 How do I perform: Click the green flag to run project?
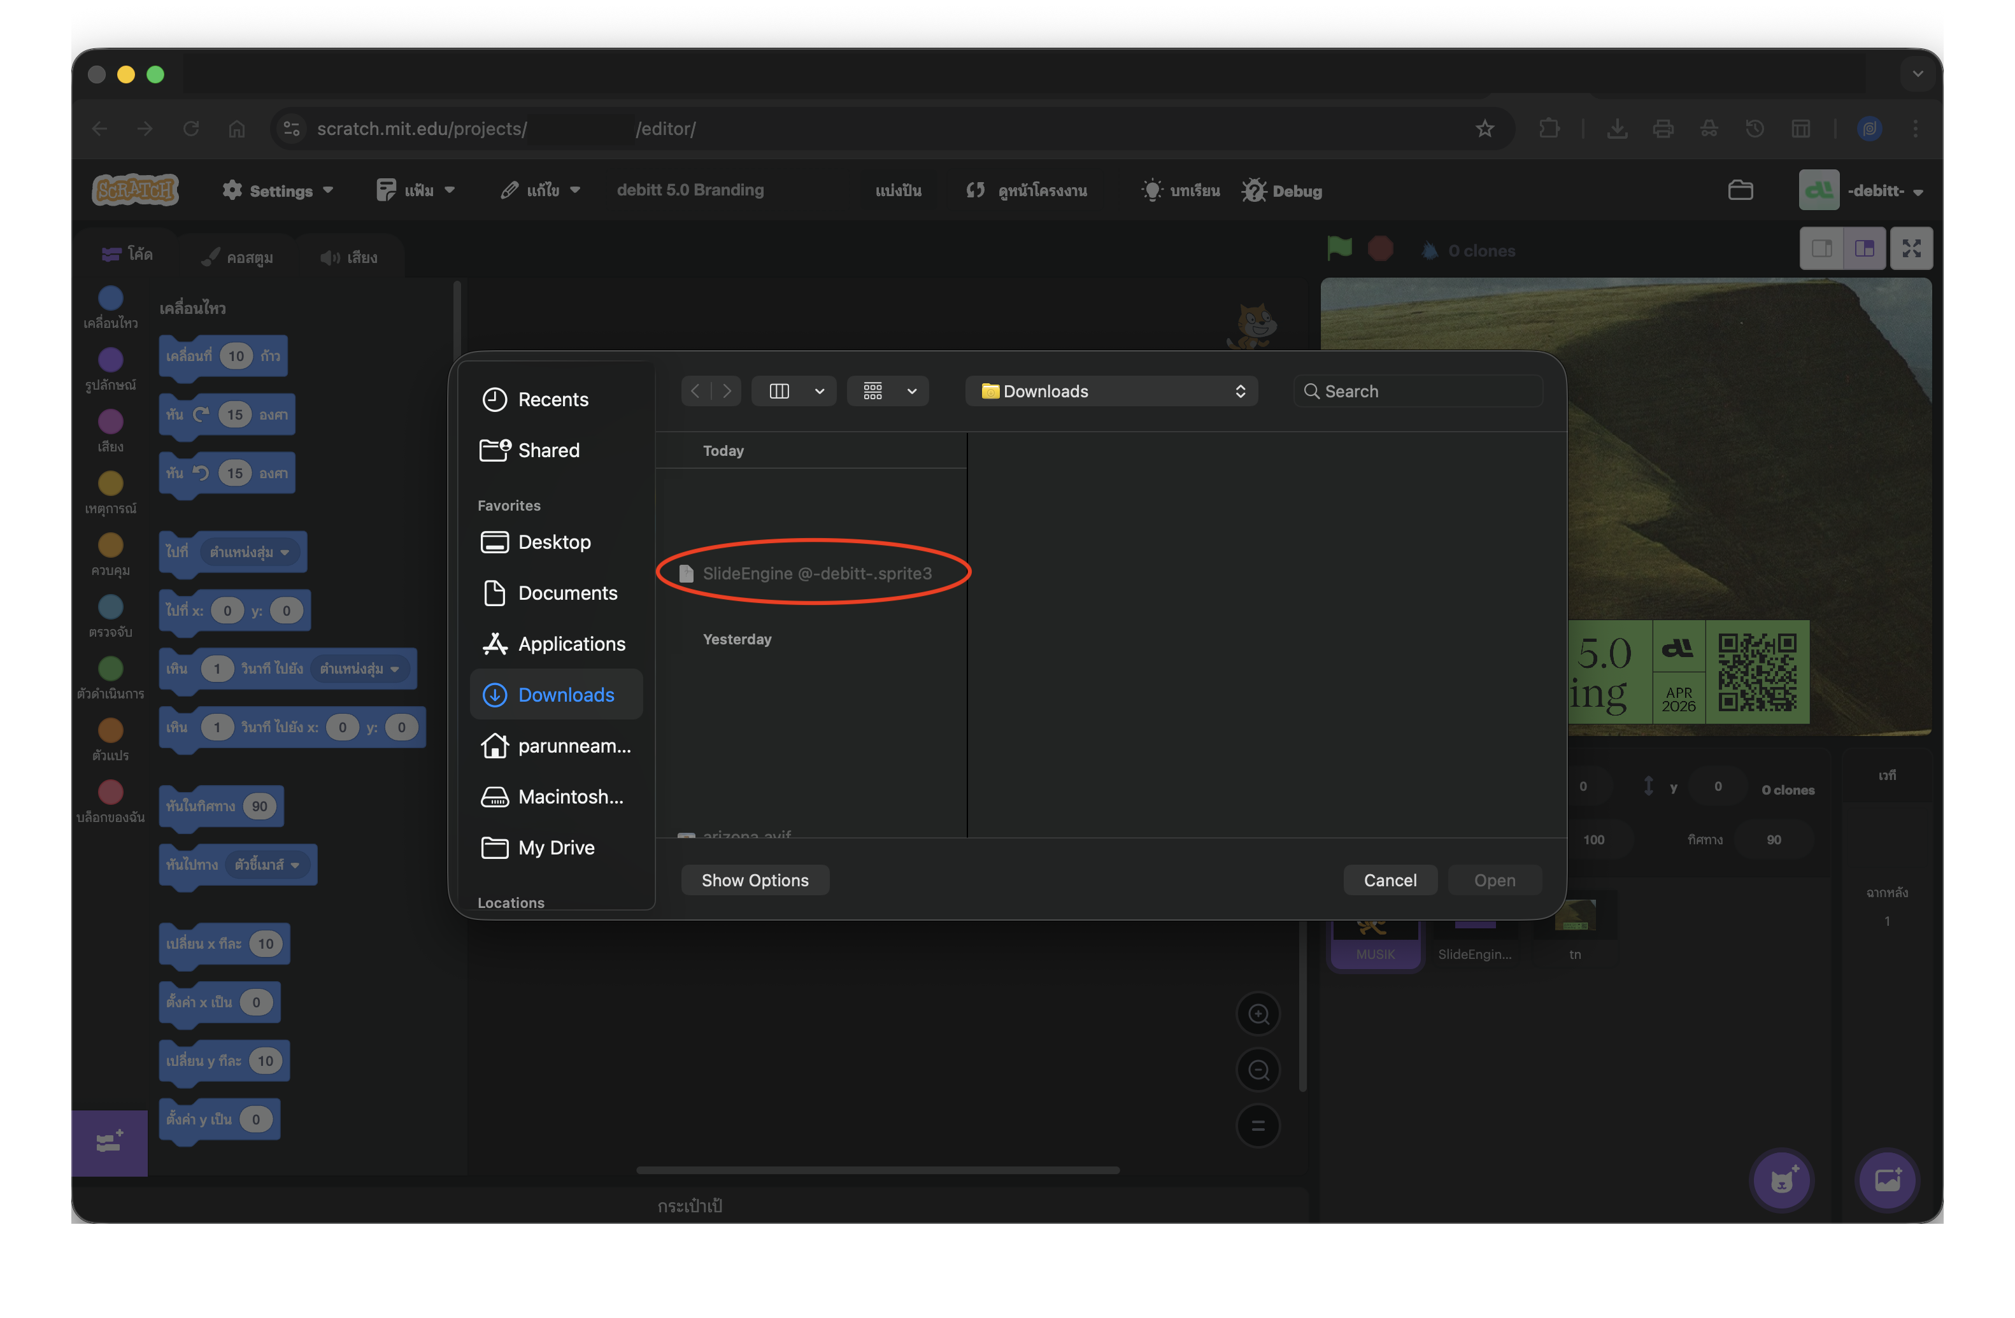point(1339,249)
